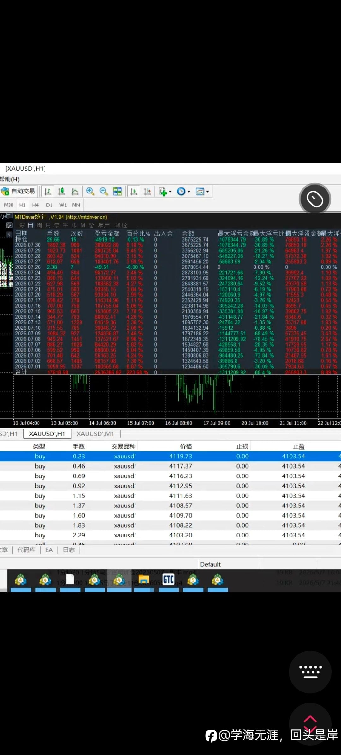Select the 日 daily statistics button
This screenshot has height=755, width=341.
pos(31,225)
